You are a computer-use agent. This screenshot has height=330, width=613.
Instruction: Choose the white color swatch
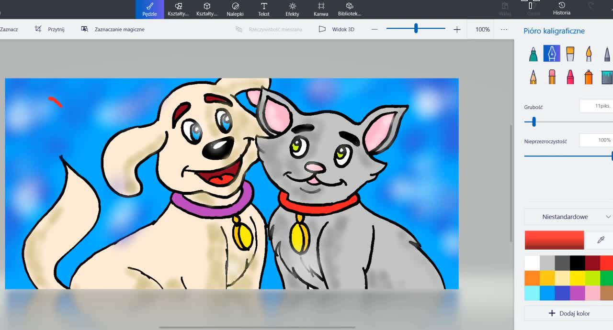click(532, 263)
